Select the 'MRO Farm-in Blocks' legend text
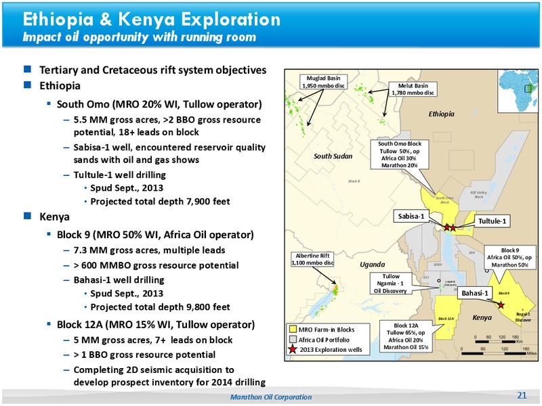Image resolution: width=542 pixels, height=406 pixels. 327,330
